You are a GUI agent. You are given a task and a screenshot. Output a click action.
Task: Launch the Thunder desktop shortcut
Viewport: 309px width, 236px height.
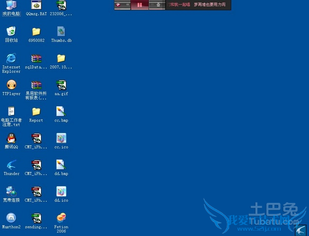11,168
